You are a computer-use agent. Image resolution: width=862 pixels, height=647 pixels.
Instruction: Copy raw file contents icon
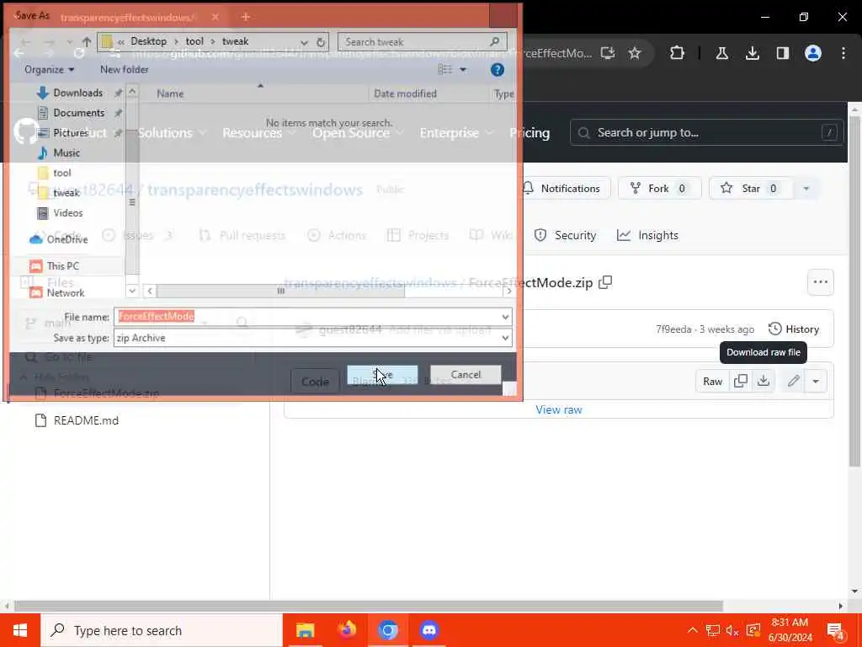point(741,381)
